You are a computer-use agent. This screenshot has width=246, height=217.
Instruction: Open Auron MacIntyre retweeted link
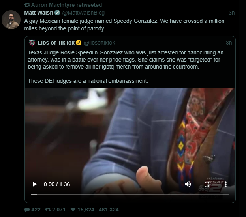coord(66,5)
